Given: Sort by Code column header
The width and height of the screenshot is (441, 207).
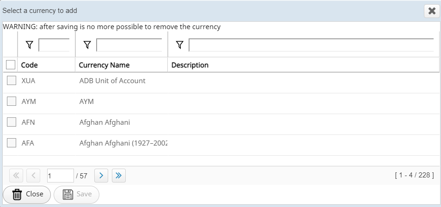Looking at the screenshot, I should tap(30, 65).
